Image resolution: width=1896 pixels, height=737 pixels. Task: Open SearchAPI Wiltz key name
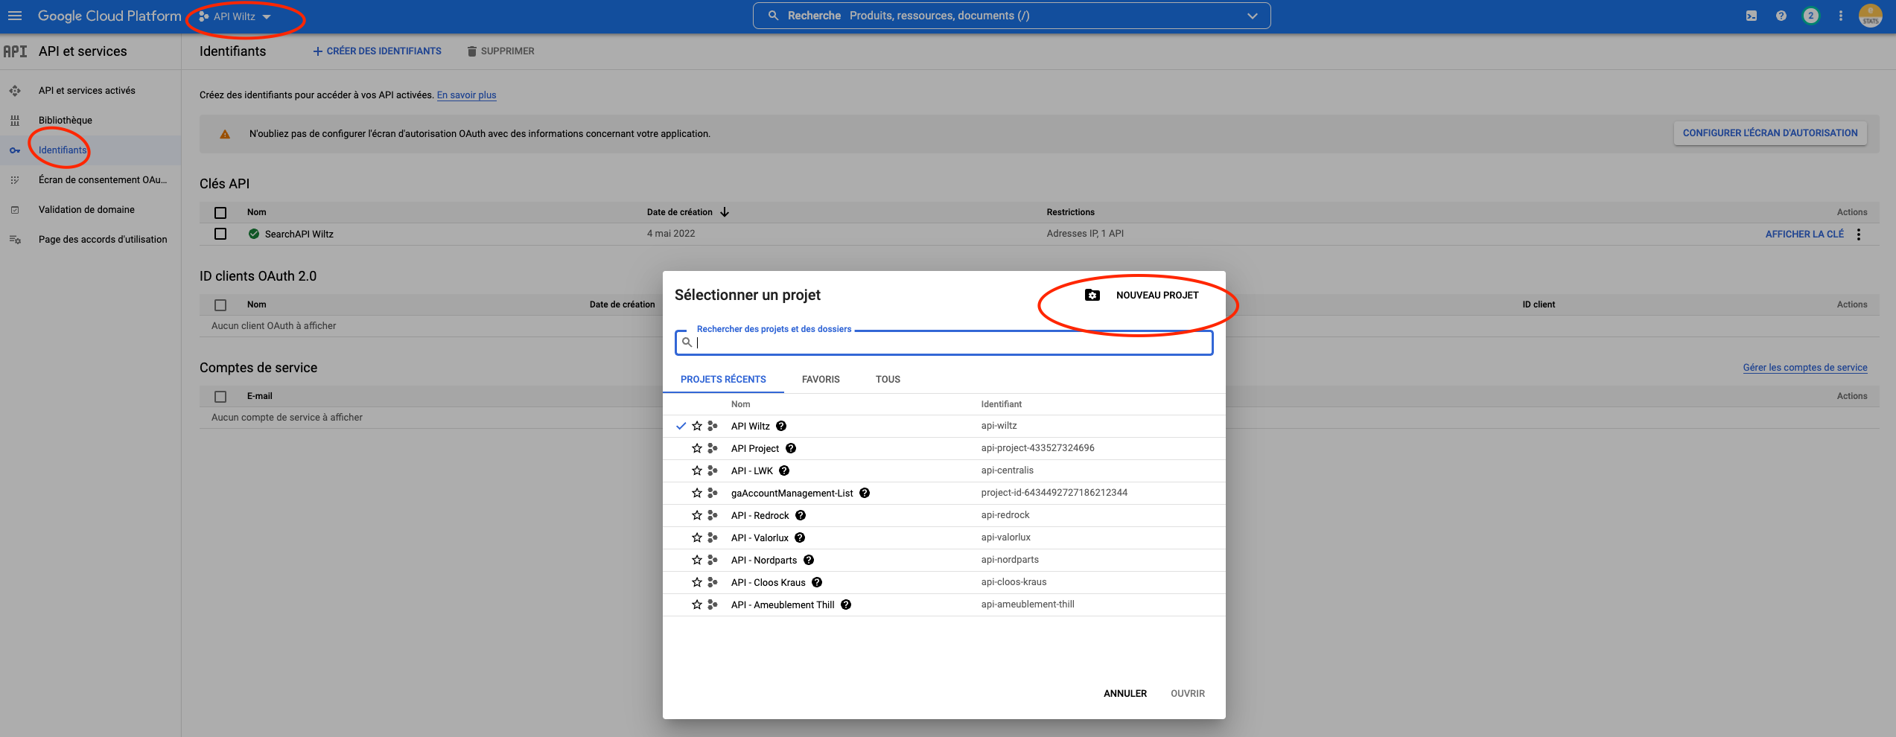tap(299, 234)
